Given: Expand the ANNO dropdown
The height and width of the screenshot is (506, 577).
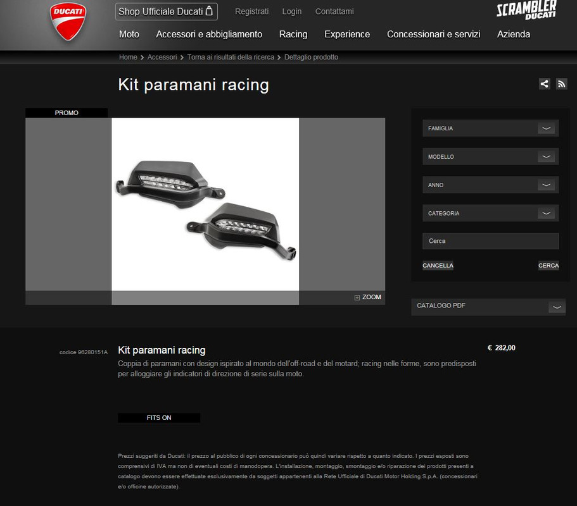Looking at the screenshot, I should click(x=490, y=185).
